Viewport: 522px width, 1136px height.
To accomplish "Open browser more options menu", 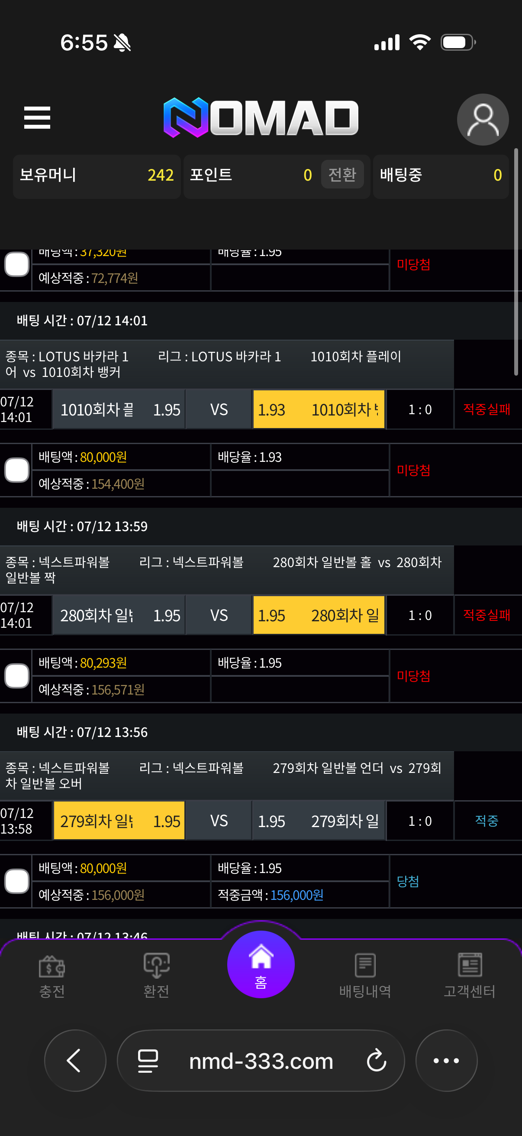I will (x=446, y=1061).
